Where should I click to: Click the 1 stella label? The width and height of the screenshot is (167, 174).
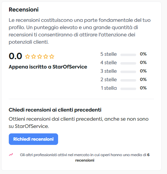(109, 88)
